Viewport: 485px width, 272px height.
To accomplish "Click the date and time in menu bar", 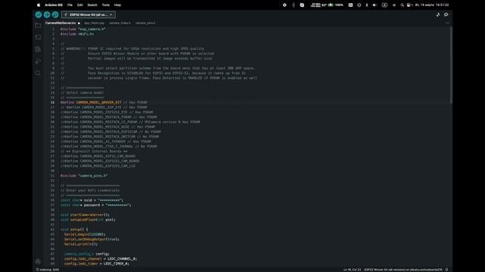I will coord(432,5).
